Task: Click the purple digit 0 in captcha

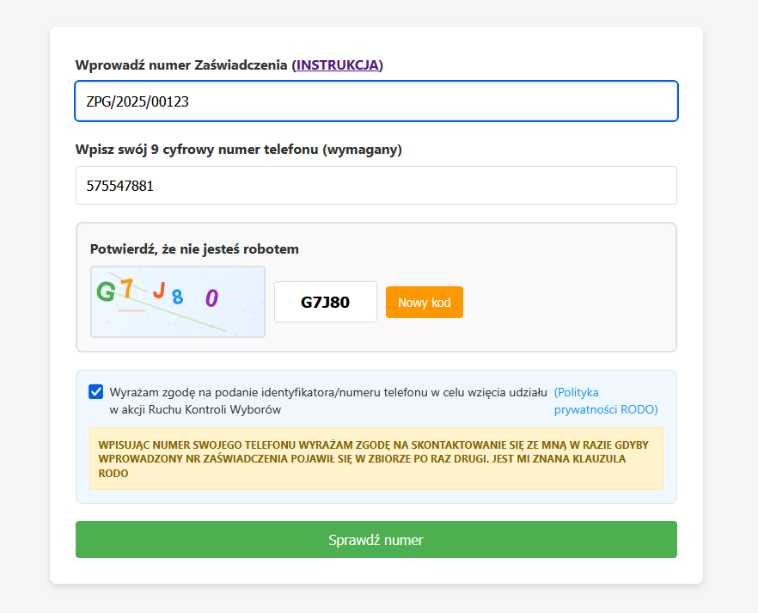Action: click(x=211, y=298)
